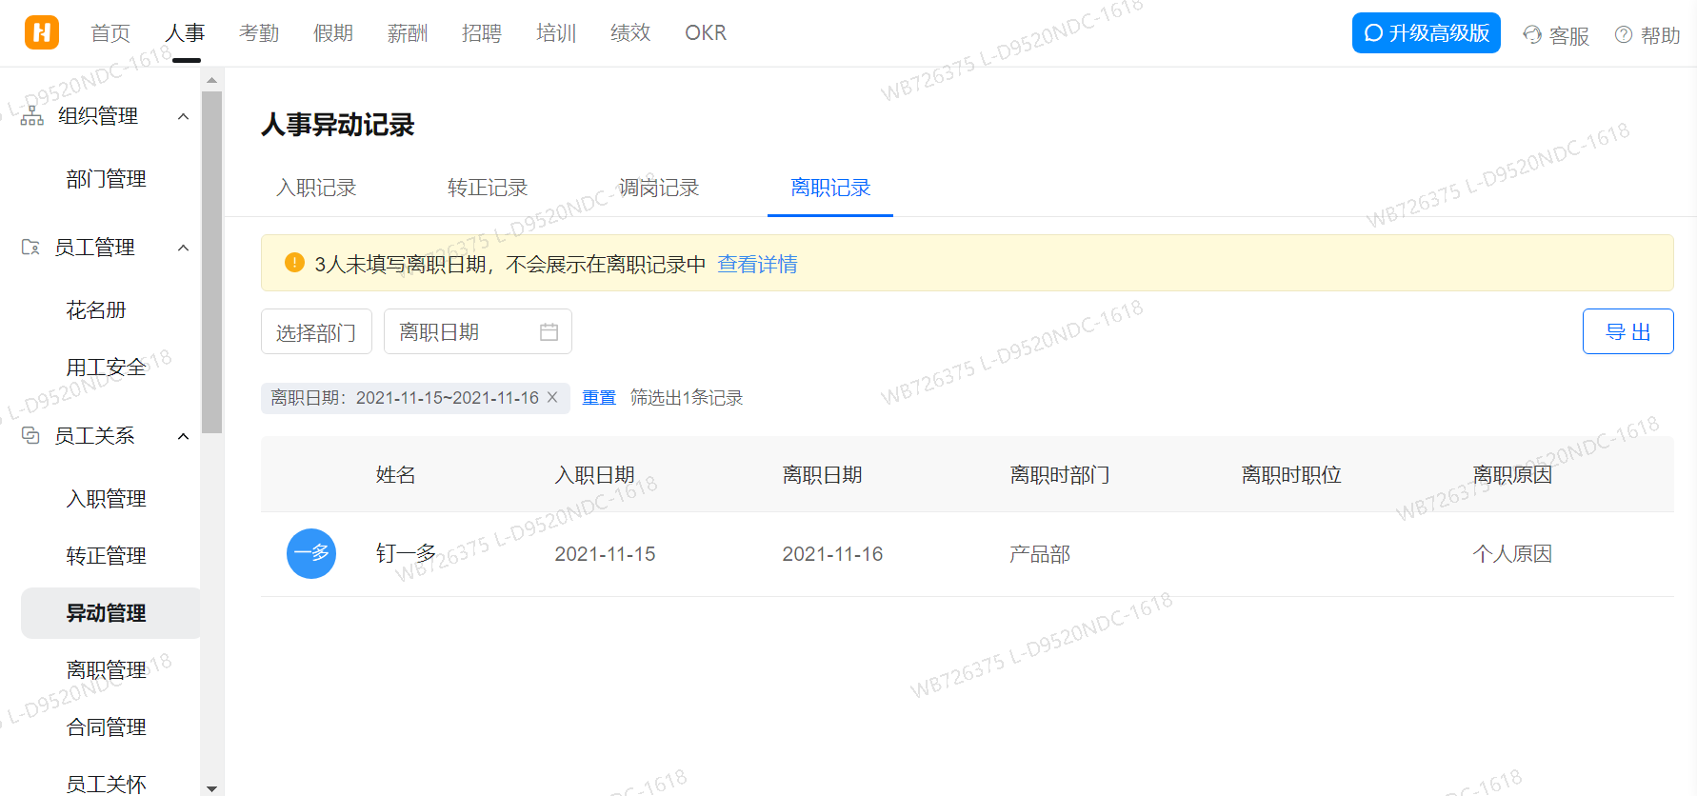Click the 员工关系 sidebar icon
Image resolution: width=1697 pixels, height=796 pixels.
[30, 436]
